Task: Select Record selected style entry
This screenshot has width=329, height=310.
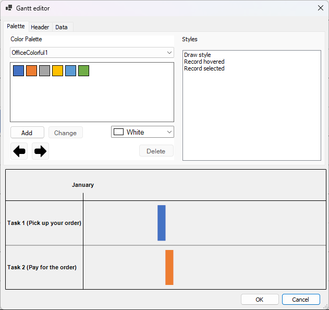Action: pyautogui.click(x=204, y=68)
